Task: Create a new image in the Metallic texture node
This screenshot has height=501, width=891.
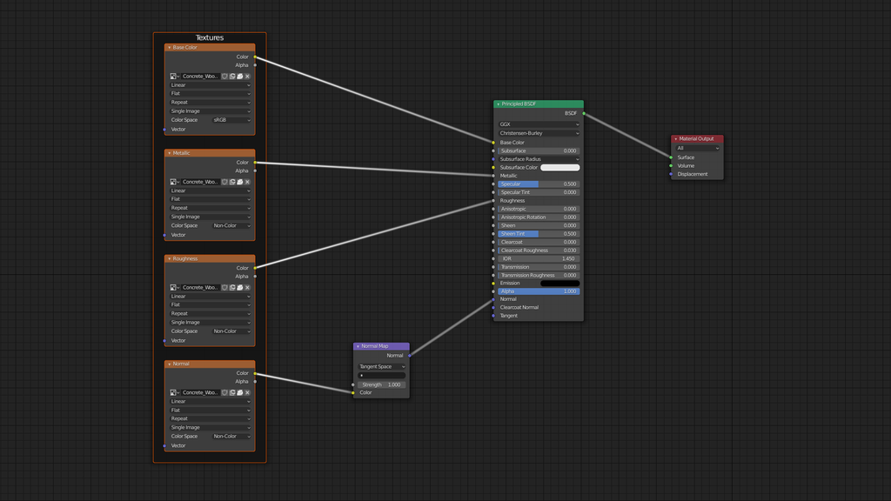Action: (232, 182)
